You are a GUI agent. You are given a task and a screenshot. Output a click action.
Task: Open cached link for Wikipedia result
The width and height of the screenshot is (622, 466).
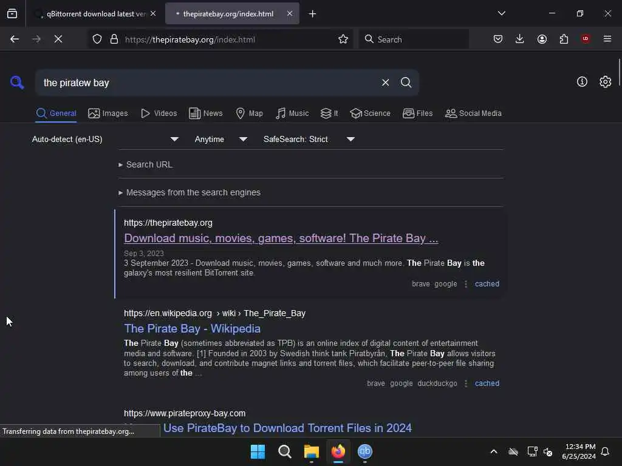coord(487,383)
